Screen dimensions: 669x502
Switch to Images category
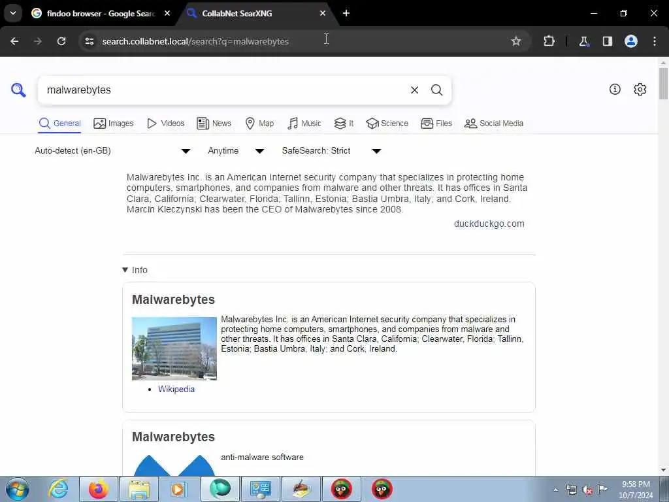[x=114, y=124]
